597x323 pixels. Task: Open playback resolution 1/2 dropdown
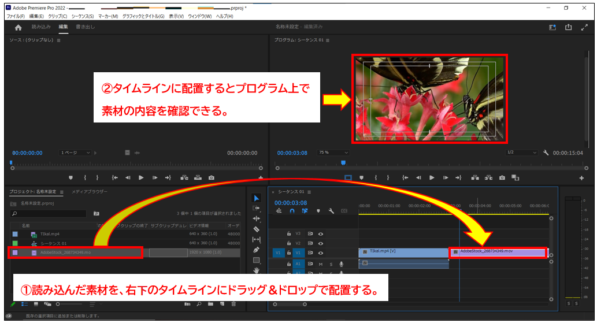521,153
